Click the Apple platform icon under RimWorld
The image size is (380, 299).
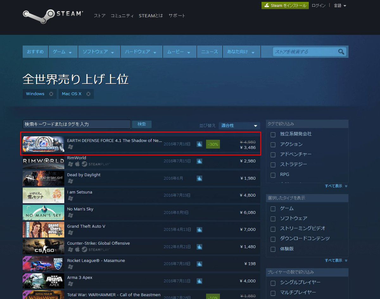coord(77,164)
